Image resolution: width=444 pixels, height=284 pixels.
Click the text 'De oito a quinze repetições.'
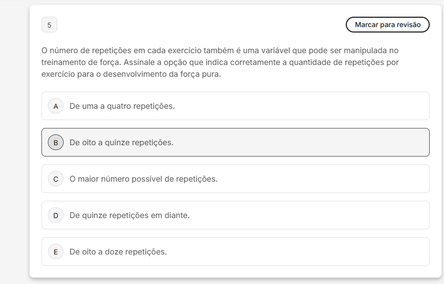tap(121, 142)
